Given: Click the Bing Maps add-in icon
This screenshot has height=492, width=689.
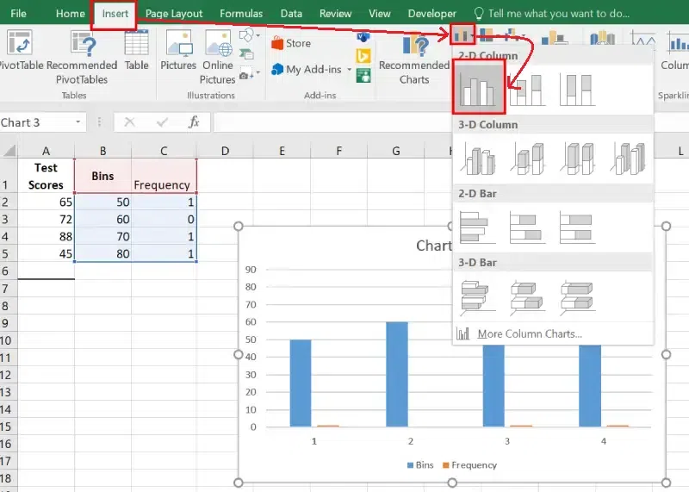Looking at the screenshot, I should [363, 56].
